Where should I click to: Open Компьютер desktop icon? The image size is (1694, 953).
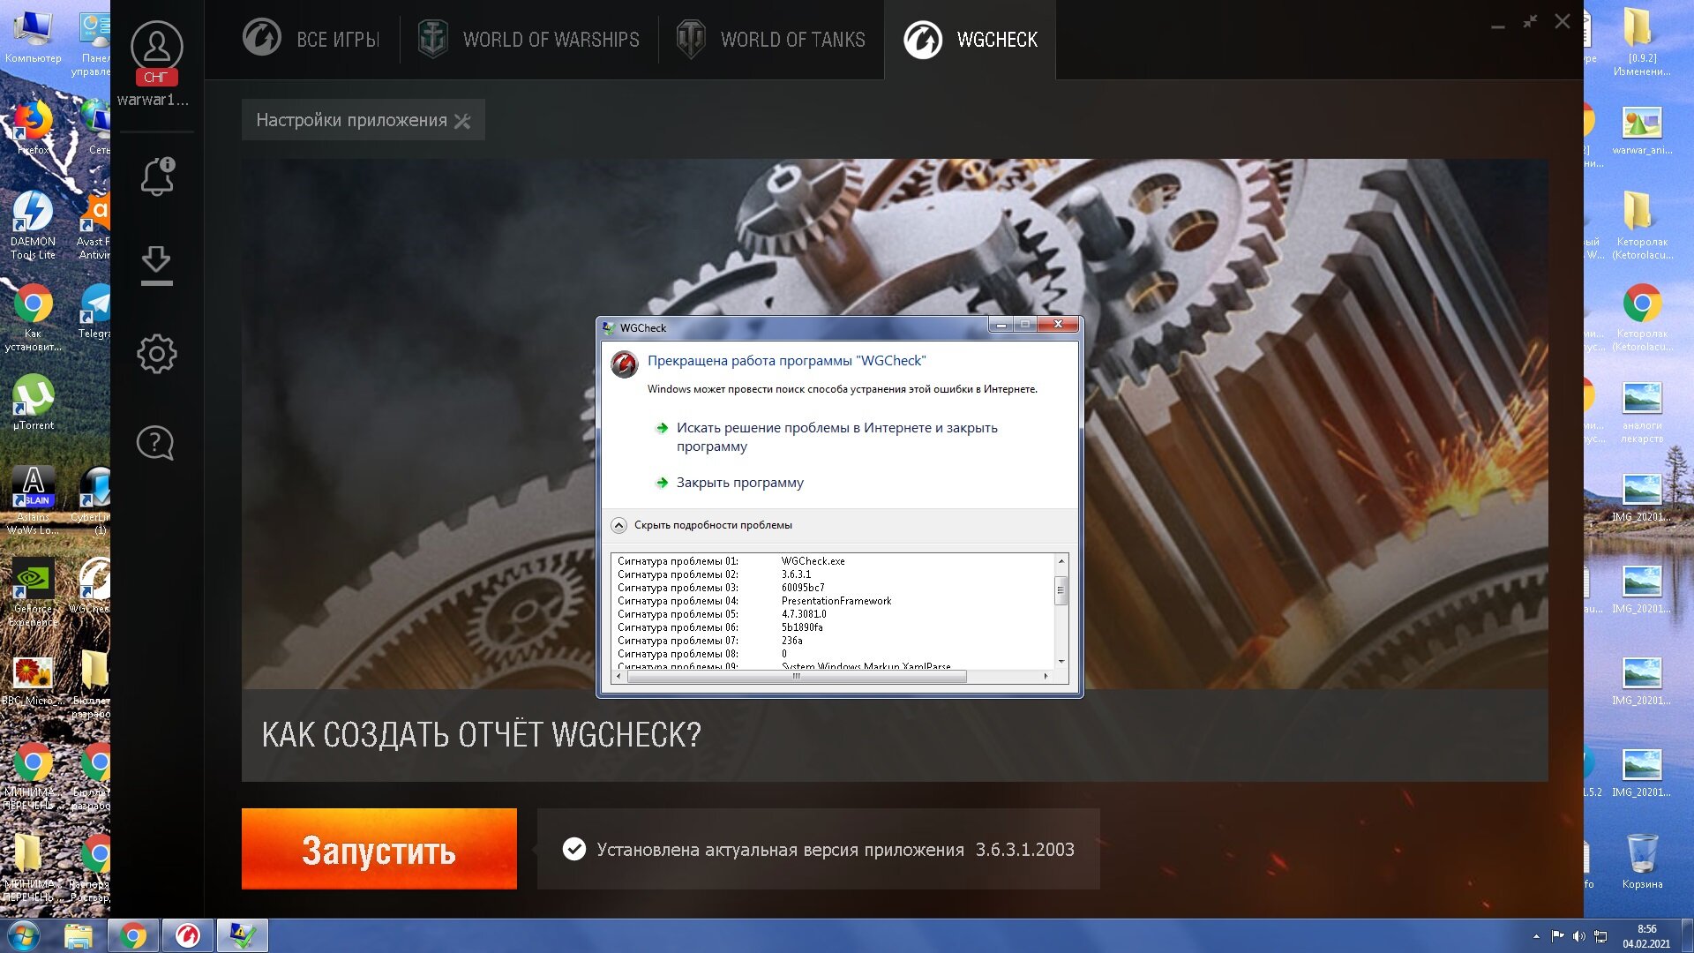coord(33,37)
